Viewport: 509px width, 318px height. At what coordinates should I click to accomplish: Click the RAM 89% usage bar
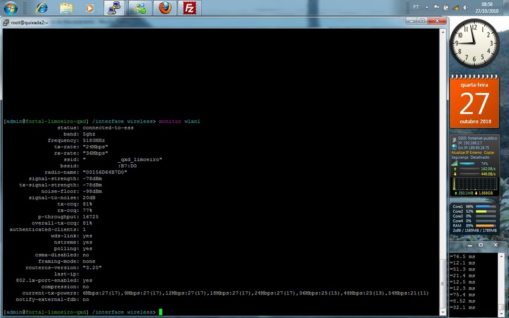pyautogui.click(x=485, y=226)
